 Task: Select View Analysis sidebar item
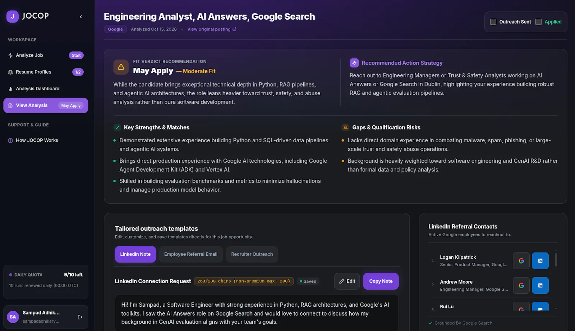point(46,105)
